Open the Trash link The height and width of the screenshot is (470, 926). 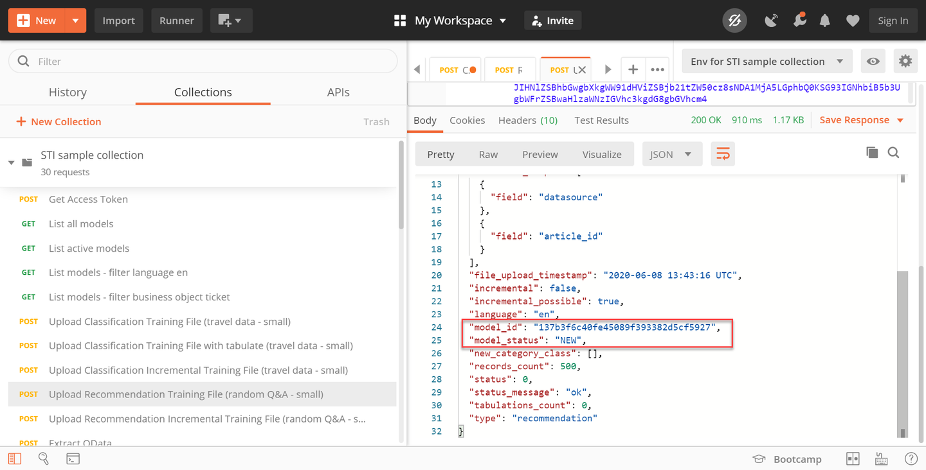coord(376,121)
